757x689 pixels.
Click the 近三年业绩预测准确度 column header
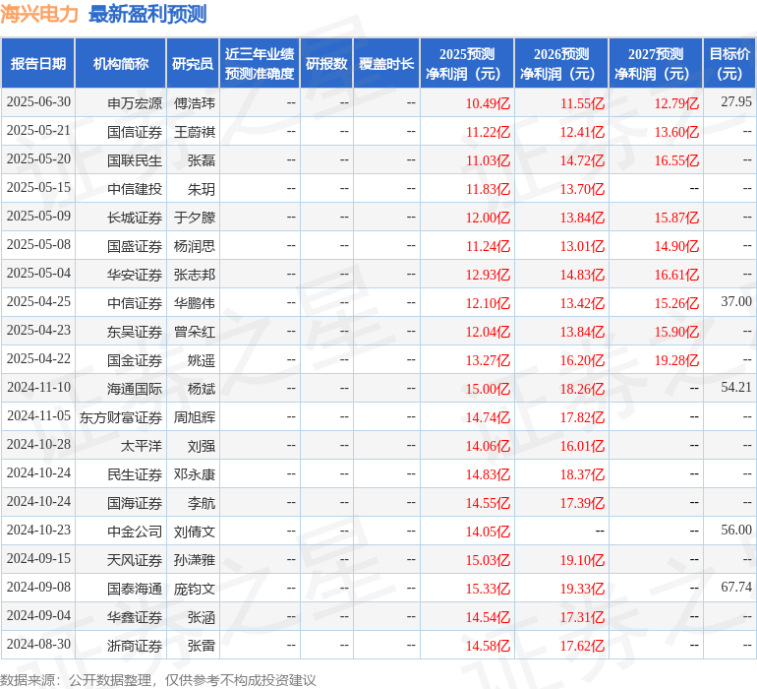point(260,64)
